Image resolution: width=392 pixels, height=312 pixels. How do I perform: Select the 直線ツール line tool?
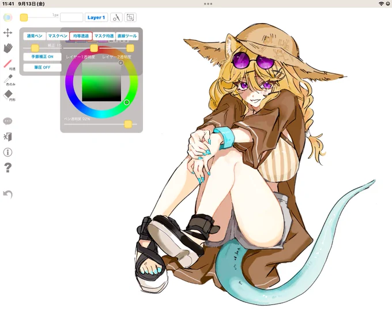click(x=127, y=36)
